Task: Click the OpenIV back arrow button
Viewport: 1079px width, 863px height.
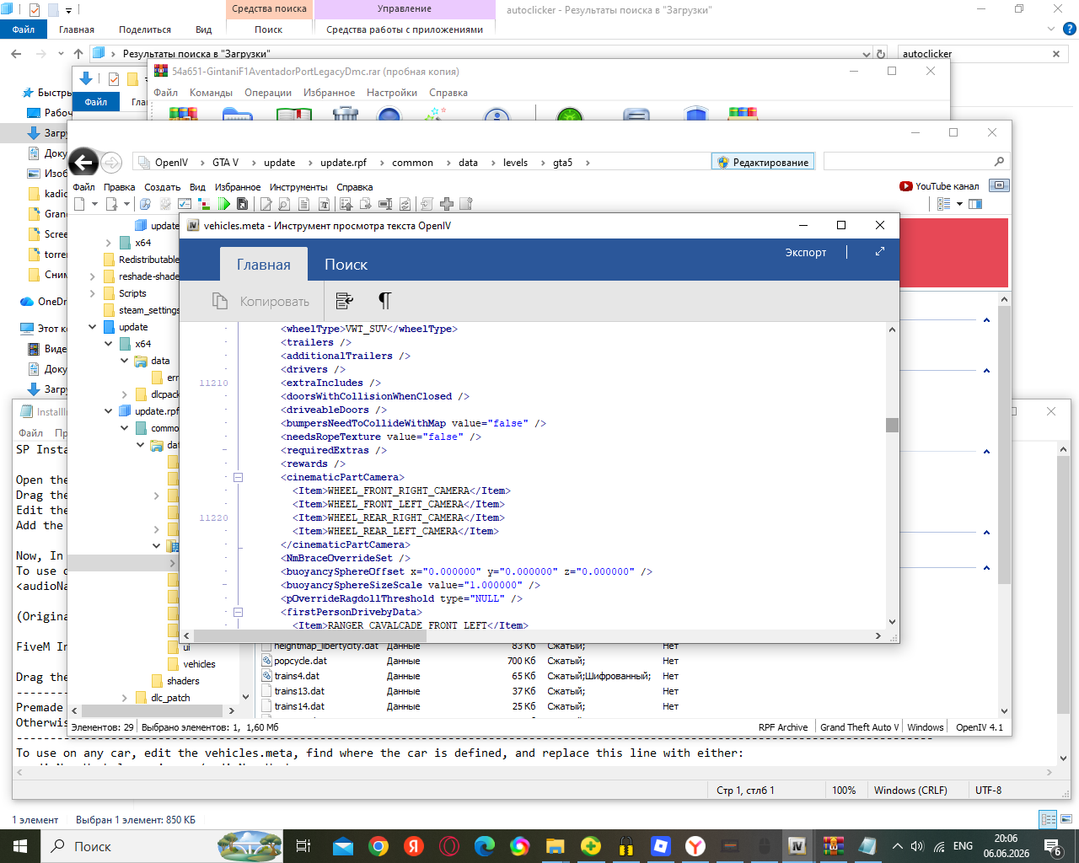Action: tap(83, 163)
